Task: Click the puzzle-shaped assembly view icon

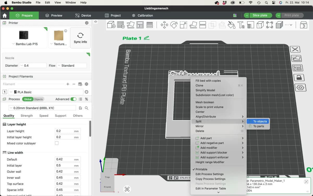Action: 304,25
